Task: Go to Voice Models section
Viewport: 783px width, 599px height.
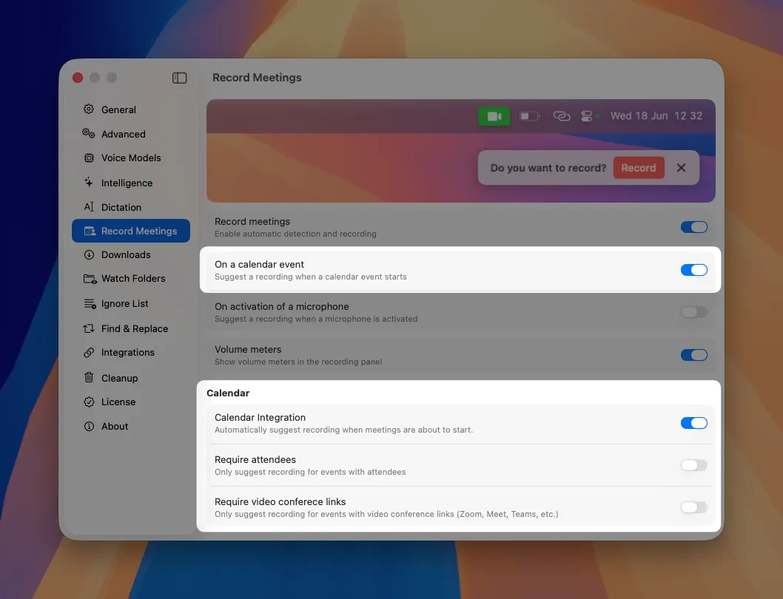Action: (x=131, y=158)
